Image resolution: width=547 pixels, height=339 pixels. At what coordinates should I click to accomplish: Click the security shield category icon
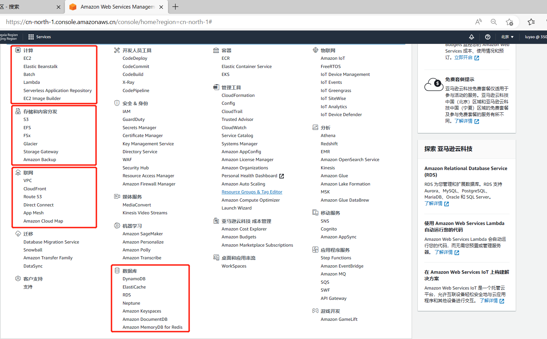click(x=117, y=103)
